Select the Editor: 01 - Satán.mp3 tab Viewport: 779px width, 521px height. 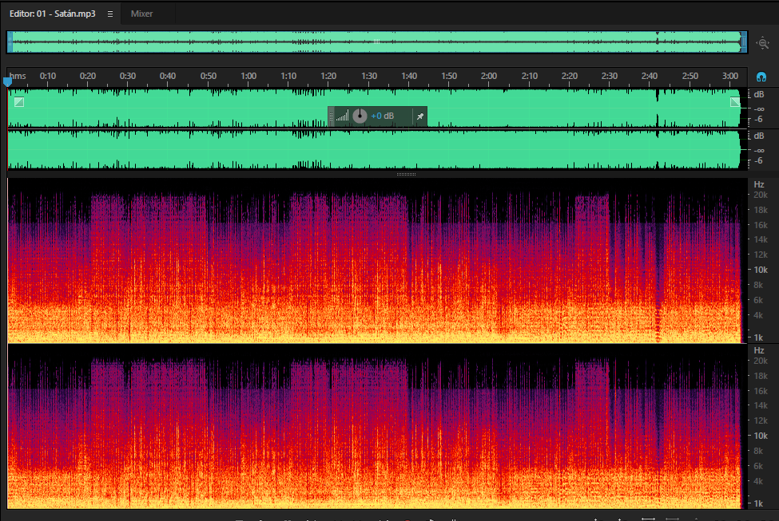pos(52,14)
